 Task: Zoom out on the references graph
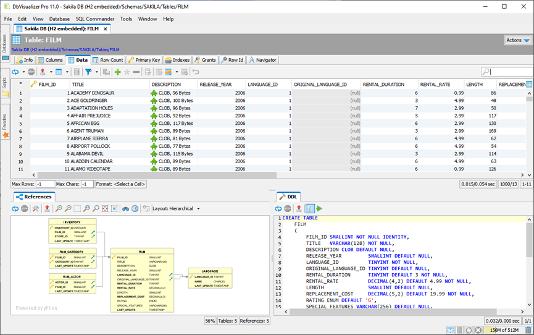coord(68,208)
